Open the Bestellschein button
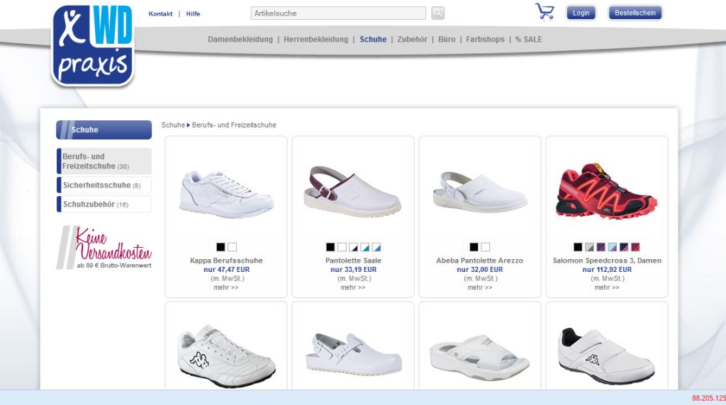Screen dimensions: 726x405 point(635,13)
